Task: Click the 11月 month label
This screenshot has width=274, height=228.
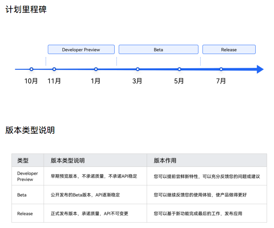Action: pos(54,81)
